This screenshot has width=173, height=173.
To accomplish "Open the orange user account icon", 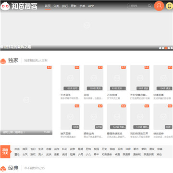I will pos(159,6).
